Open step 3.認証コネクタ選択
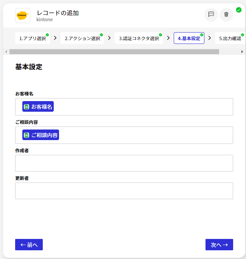The image size is (246, 259). pos(139,38)
